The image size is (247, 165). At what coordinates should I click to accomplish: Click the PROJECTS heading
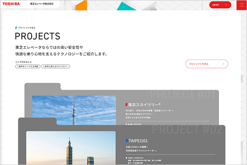pyautogui.click(x=37, y=36)
